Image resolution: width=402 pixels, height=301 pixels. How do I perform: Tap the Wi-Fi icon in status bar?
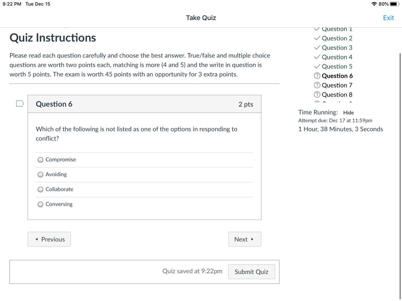point(374,4)
